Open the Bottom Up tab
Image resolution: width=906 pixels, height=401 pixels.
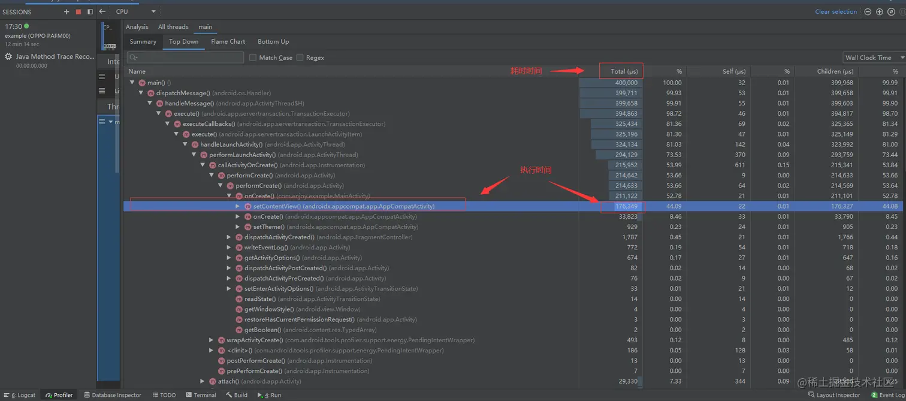(x=273, y=42)
